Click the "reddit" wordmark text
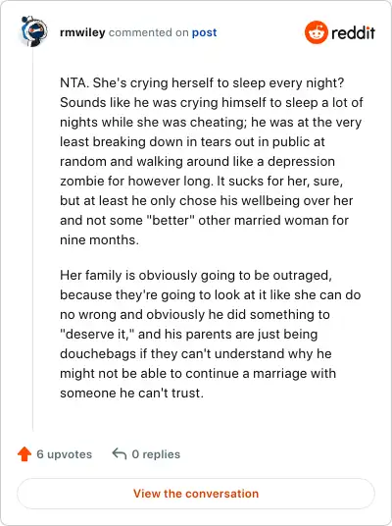Screen dimensions: 392x526 click(353, 32)
